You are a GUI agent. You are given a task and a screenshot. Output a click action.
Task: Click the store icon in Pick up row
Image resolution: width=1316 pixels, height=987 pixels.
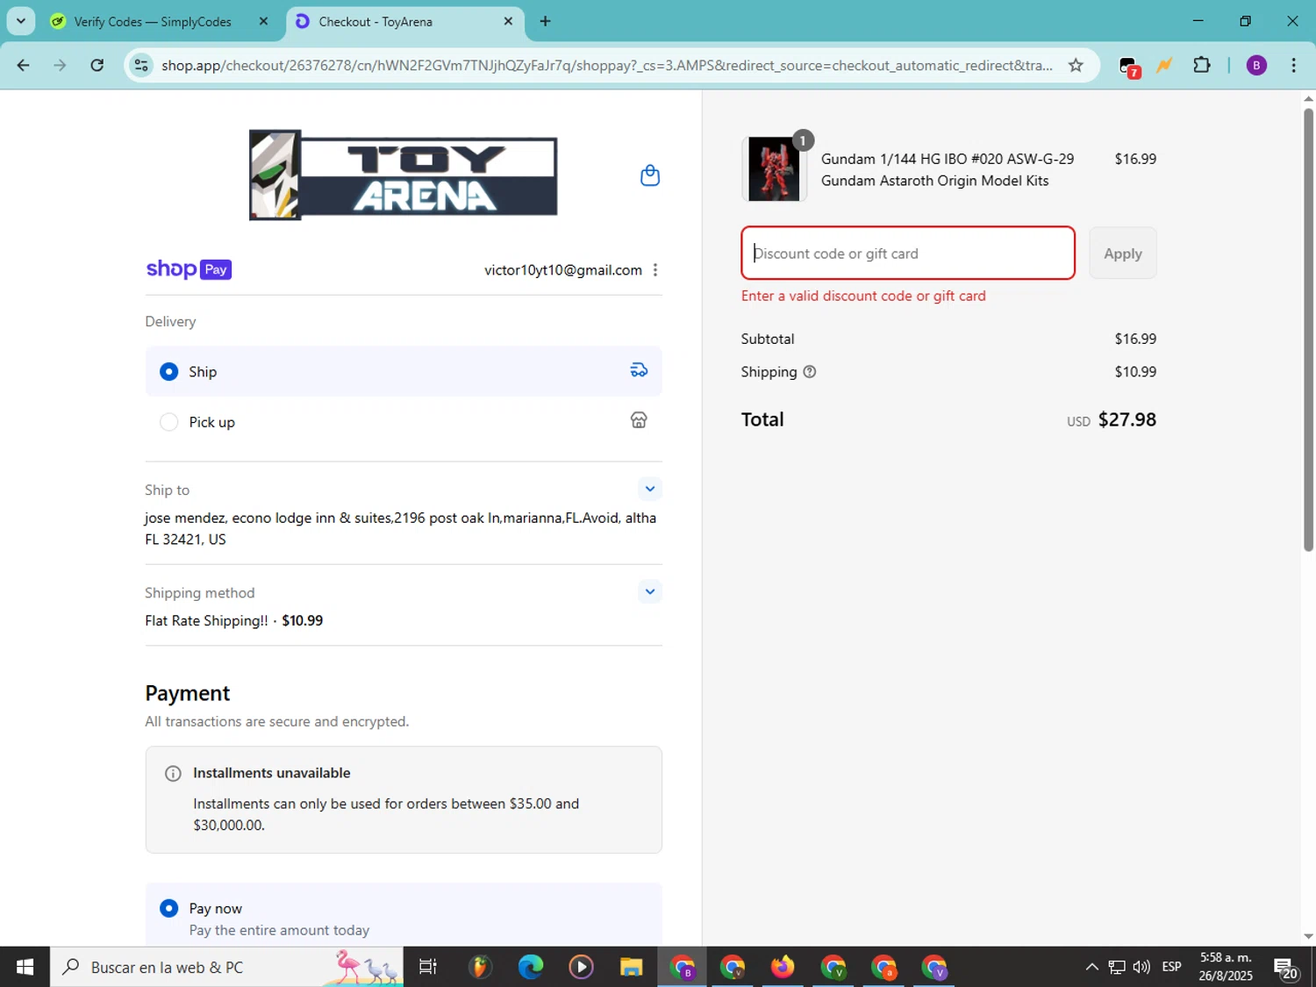point(639,421)
